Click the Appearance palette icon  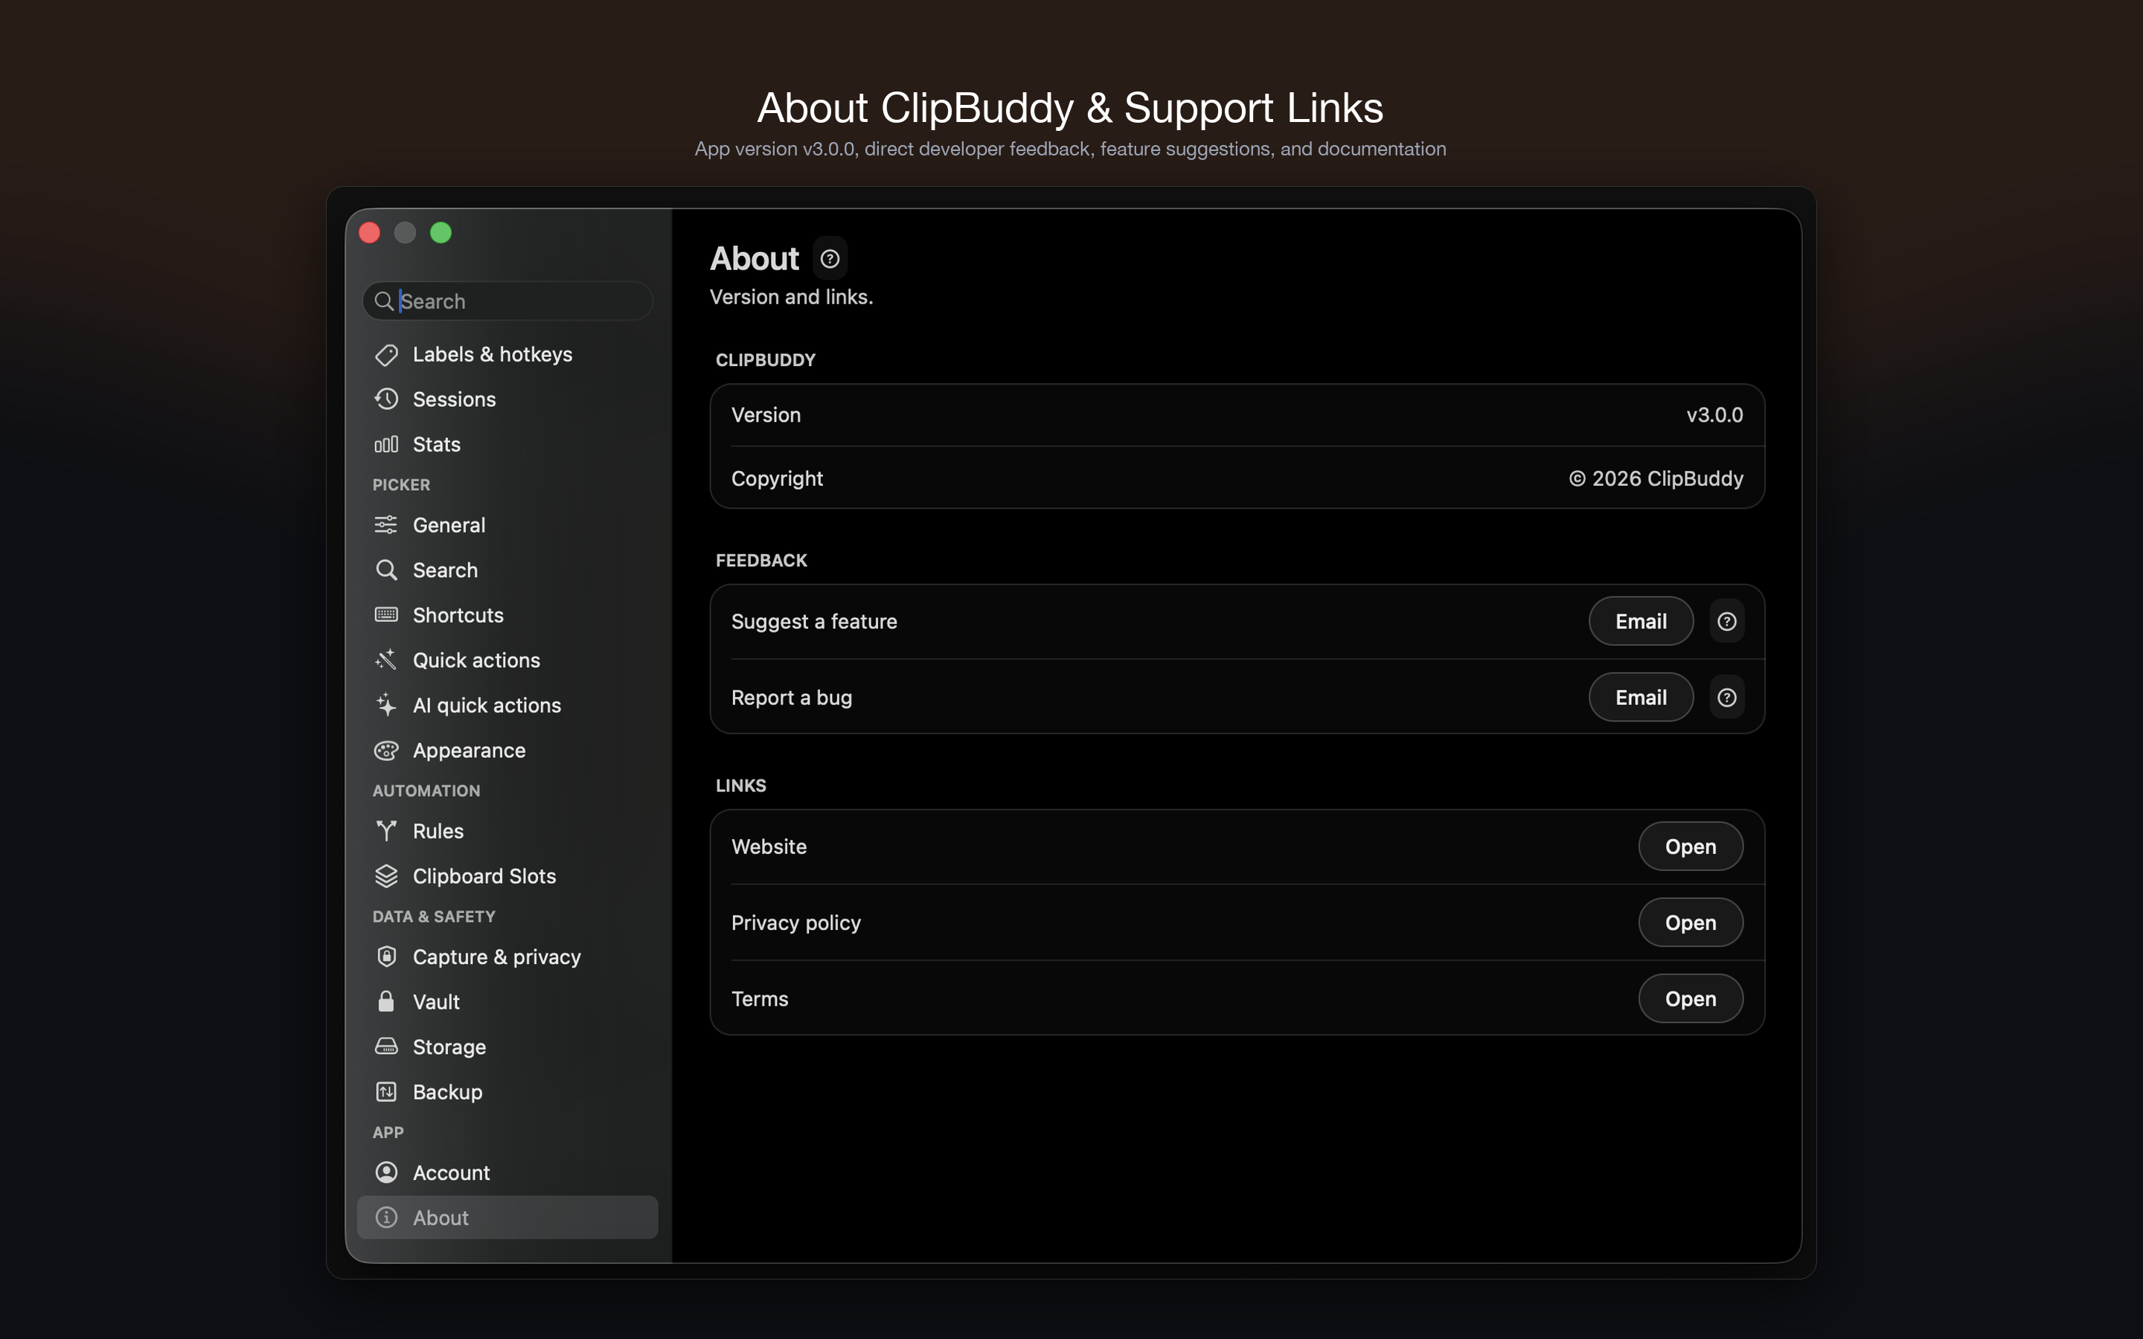(386, 750)
